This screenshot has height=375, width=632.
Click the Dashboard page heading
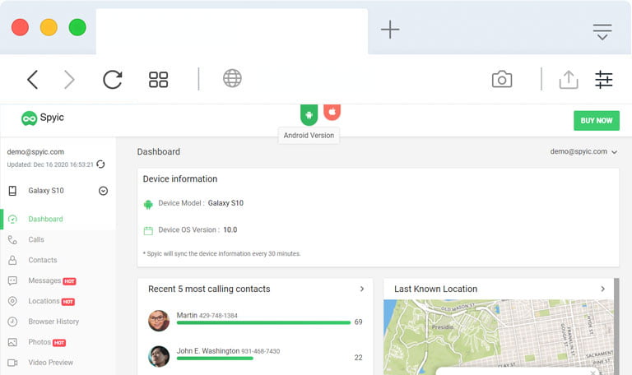pyautogui.click(x=158, y=152)
